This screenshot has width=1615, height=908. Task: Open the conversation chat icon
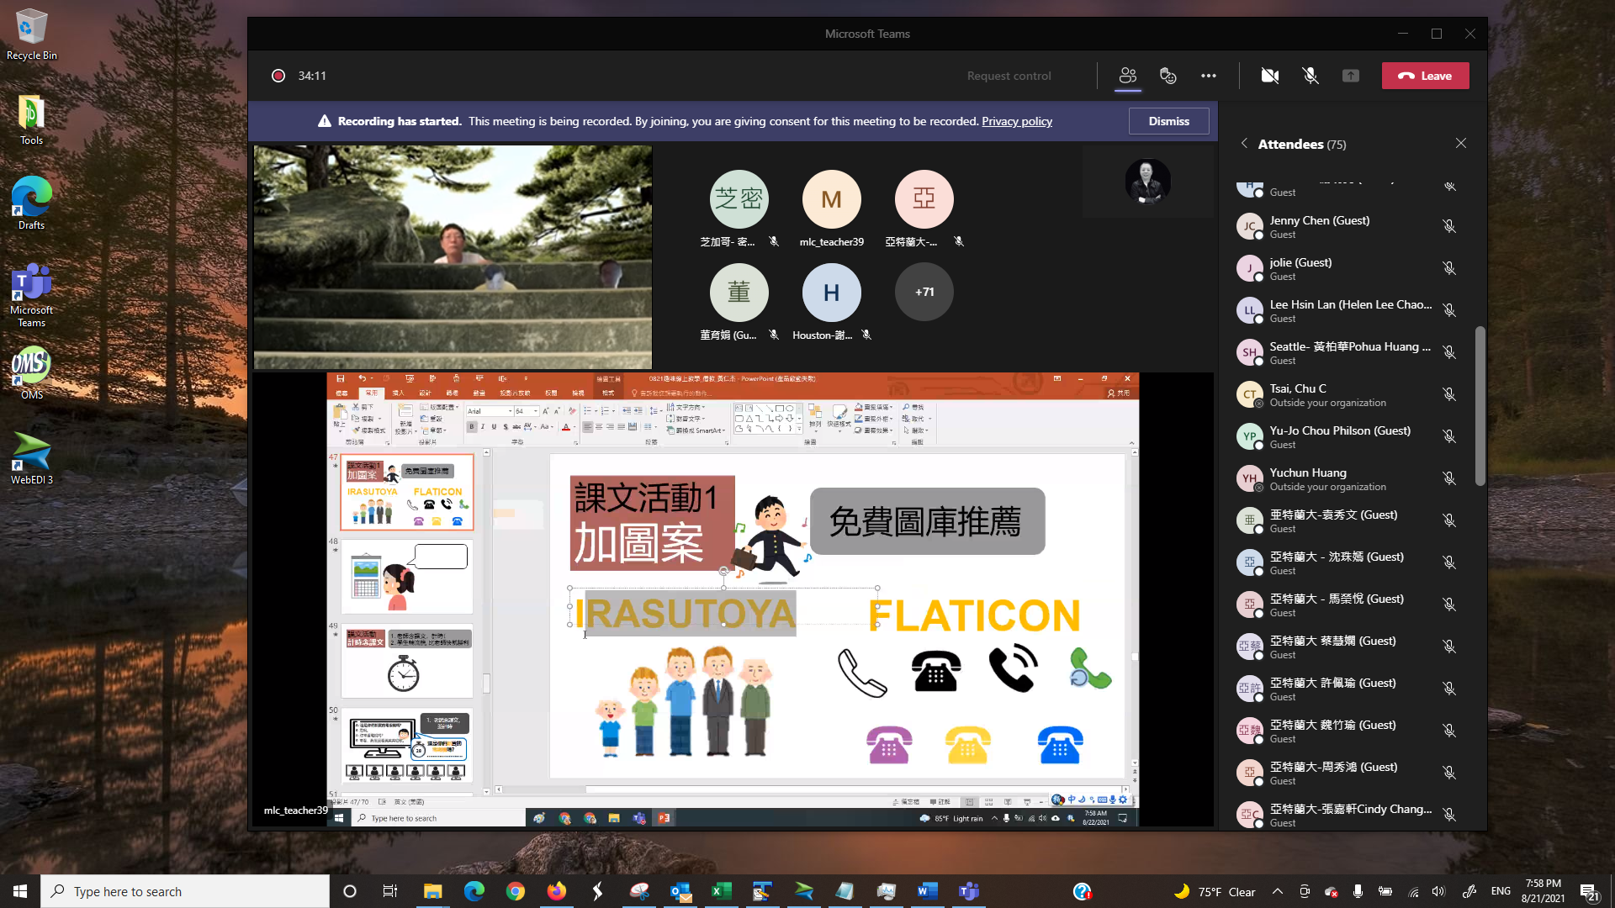coord(1168,76)
